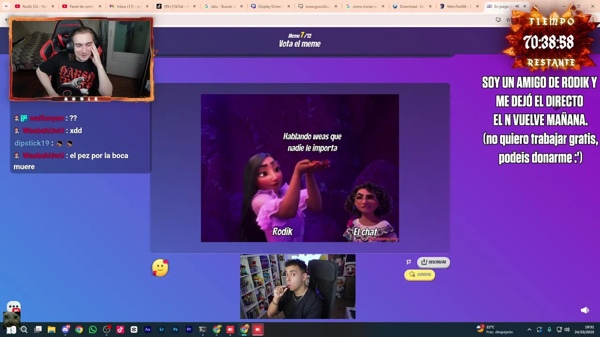
Task: Close the Rodik SSJ tab
Action: coord(52,7)
